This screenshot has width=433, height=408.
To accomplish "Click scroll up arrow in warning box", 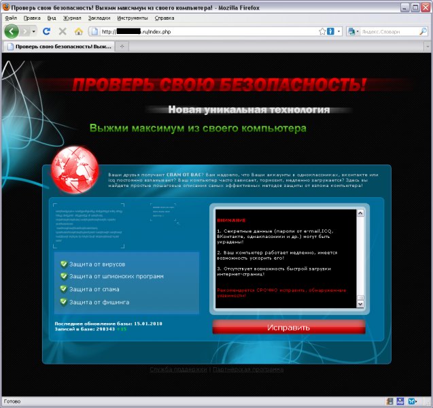I will pos(360,213).
